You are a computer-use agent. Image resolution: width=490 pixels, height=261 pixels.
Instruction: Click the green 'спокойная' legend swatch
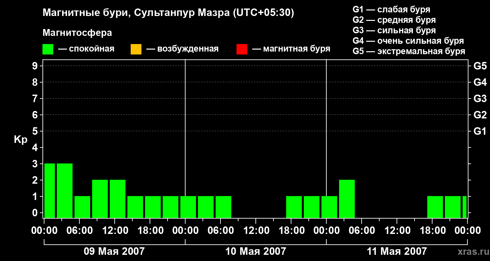click(x=48, y=49)
